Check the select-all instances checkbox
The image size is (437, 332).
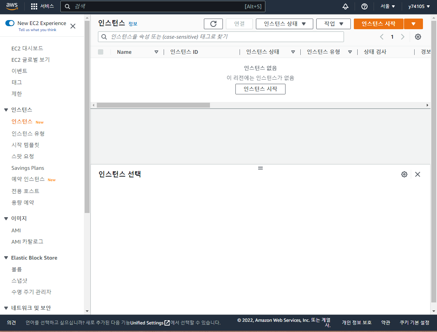(101, 52)
